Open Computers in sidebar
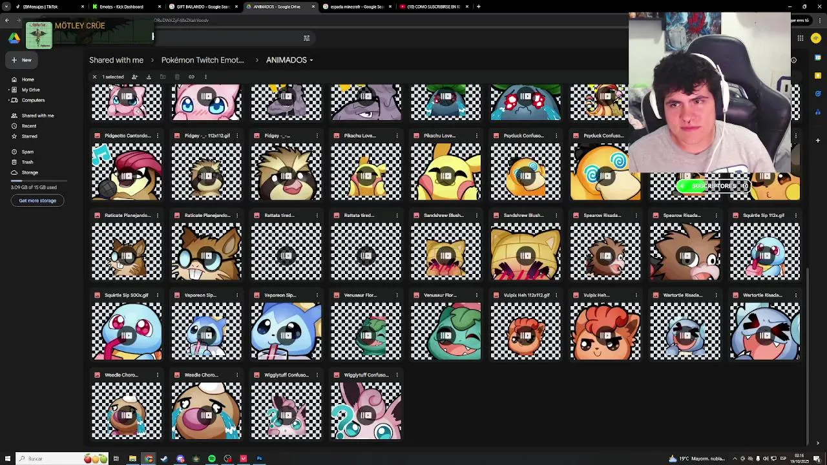 pyautogui.click(x=33, y=100)
